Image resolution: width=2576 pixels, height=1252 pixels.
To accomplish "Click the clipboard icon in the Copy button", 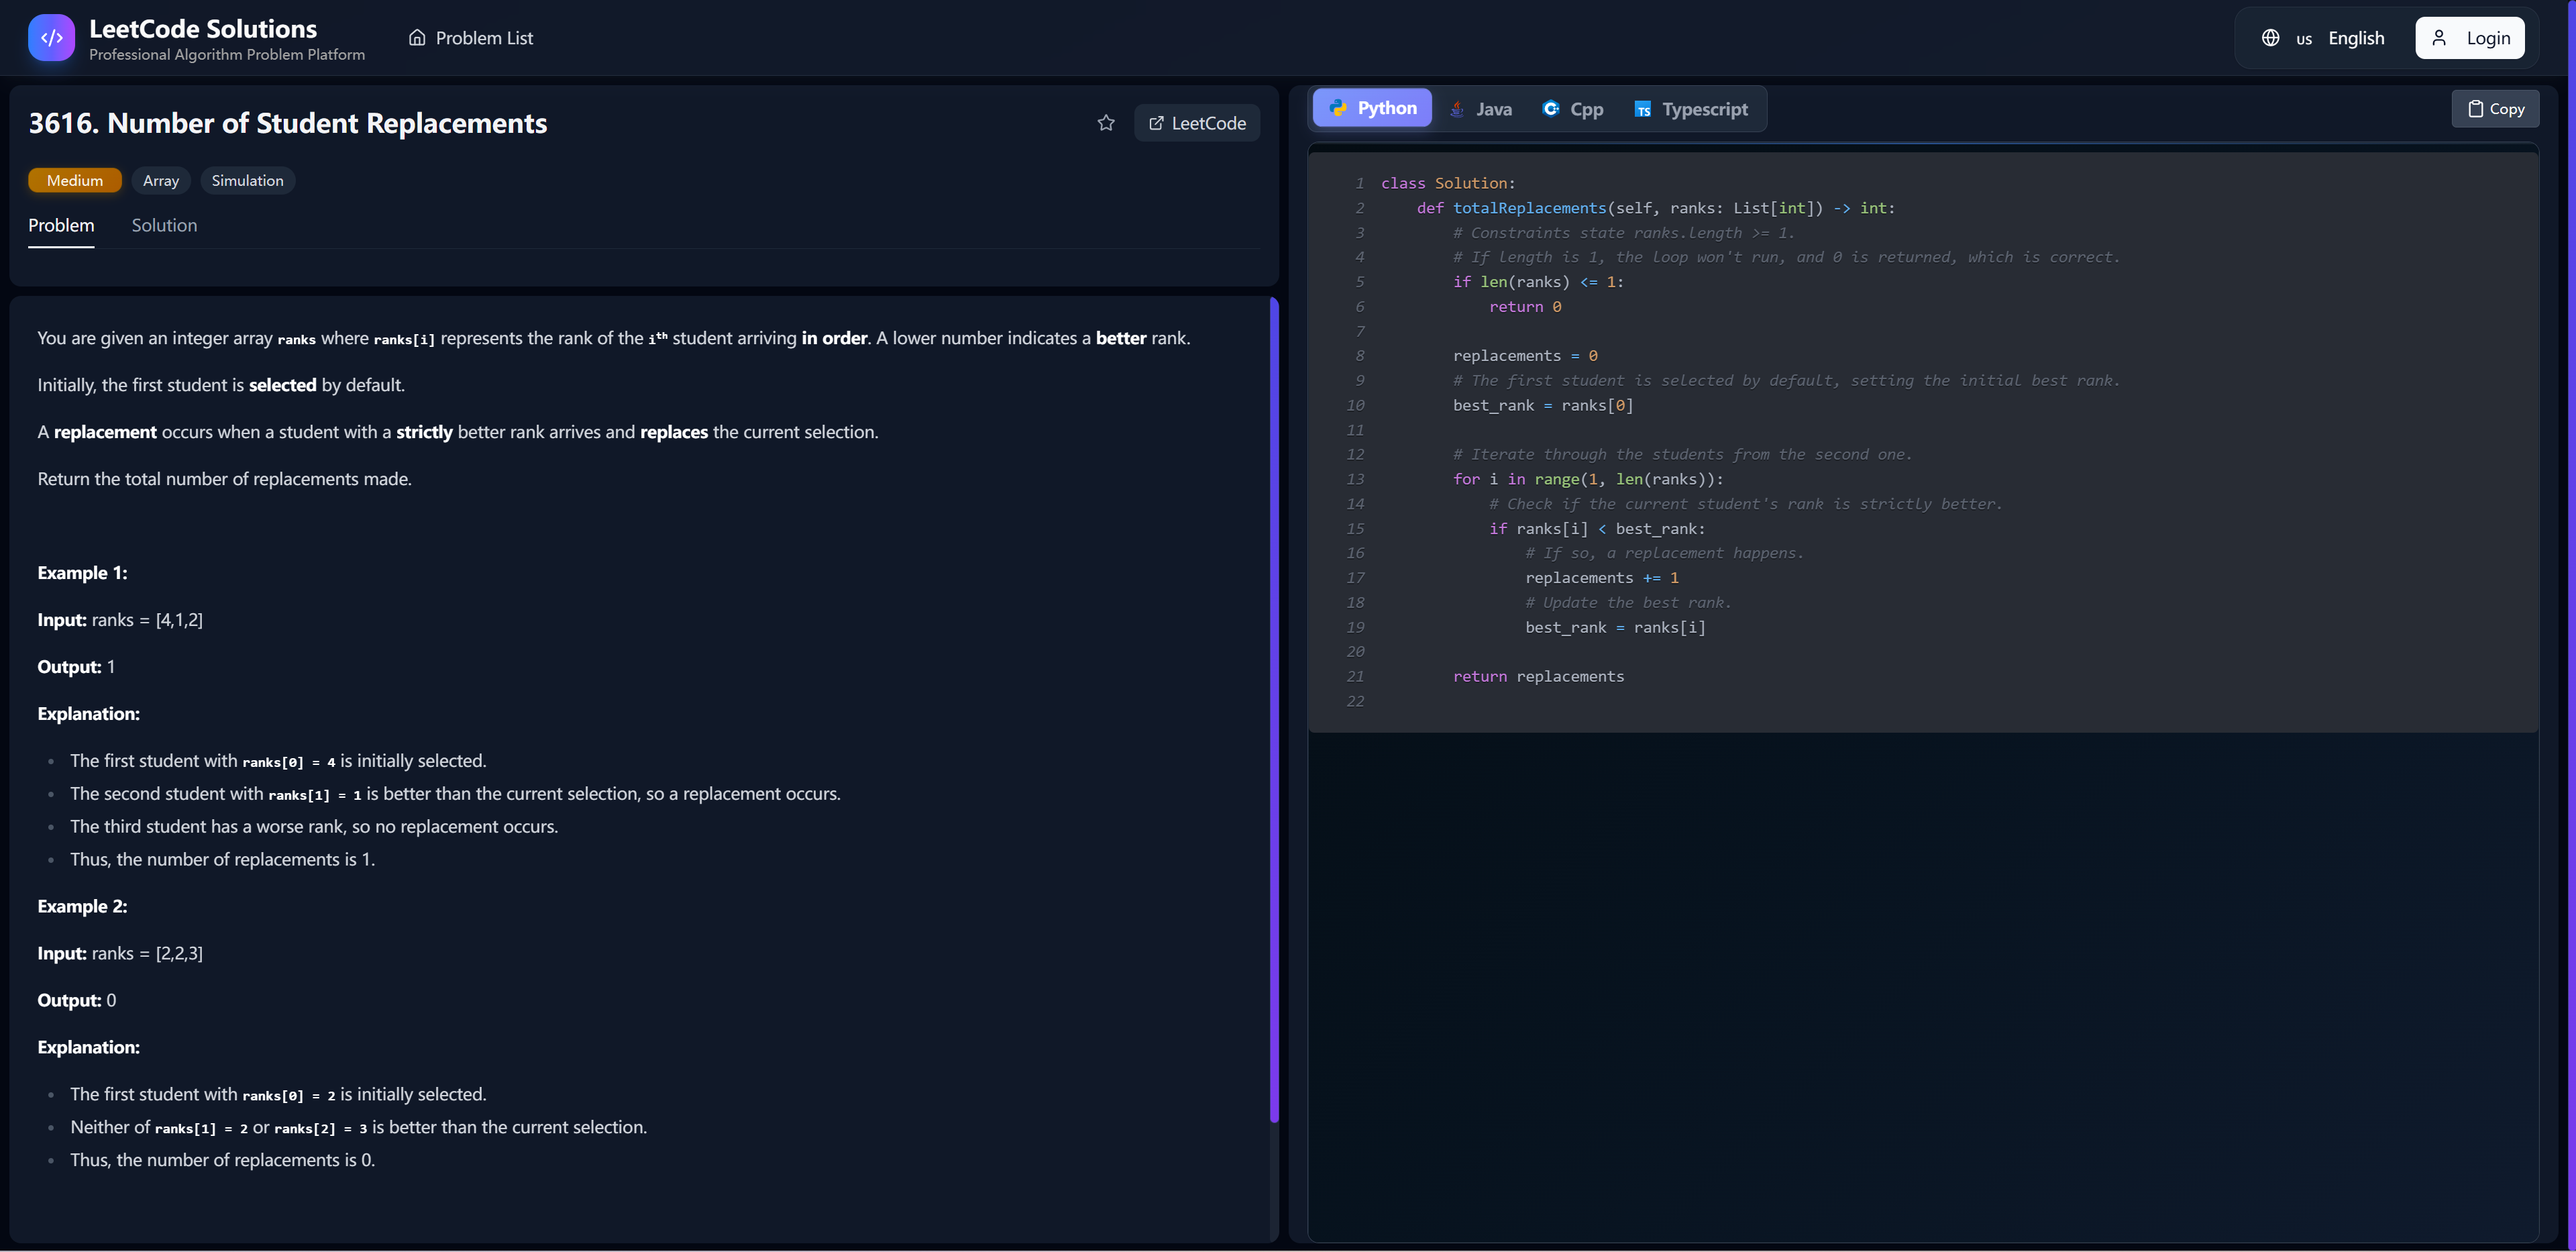I will [2475, 109].
